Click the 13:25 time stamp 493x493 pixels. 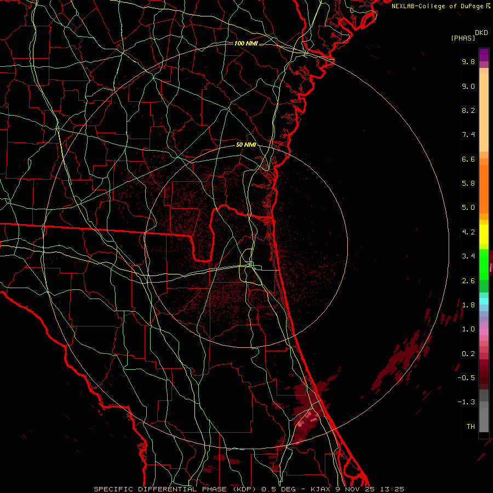pos(391,489)
